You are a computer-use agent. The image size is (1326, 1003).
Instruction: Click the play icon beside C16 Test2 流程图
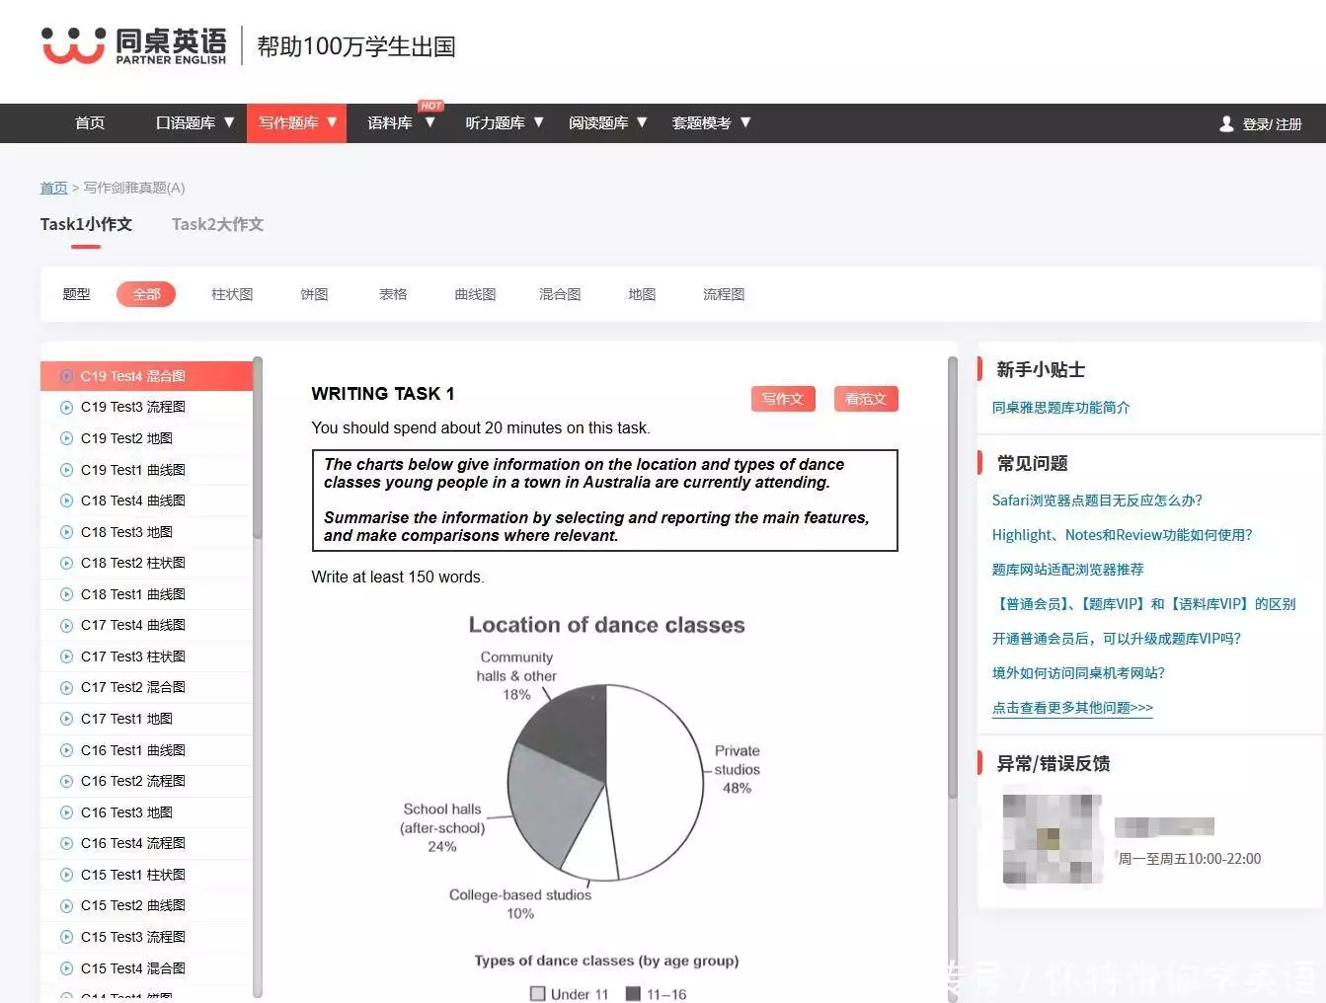pos(65,781)
